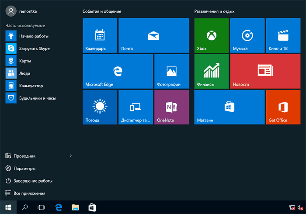
Task: Open the Finance (Финансы) tile
Action: [x=211, y=71]
